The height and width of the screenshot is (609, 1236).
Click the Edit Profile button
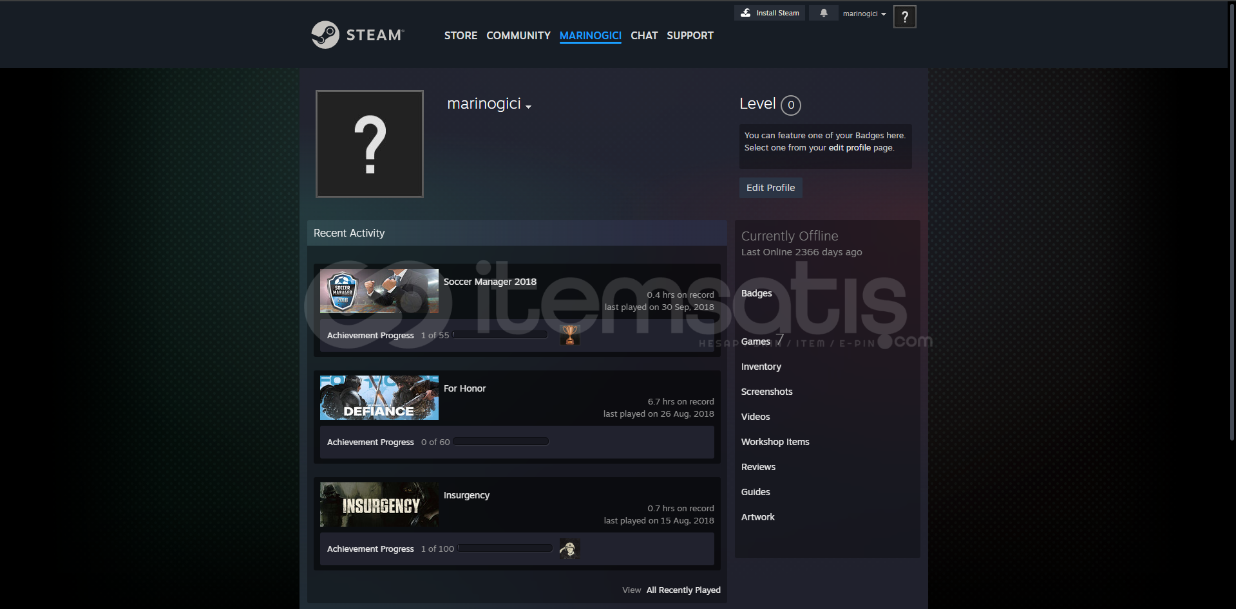(770, 188)
